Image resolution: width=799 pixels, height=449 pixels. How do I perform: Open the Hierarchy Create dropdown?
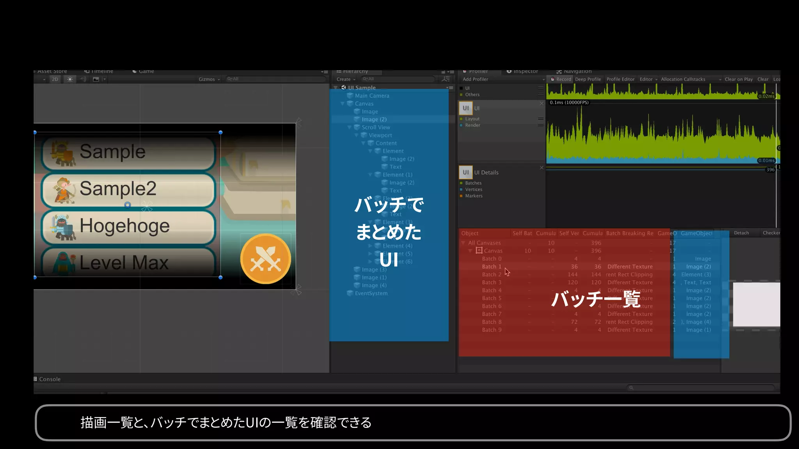346,79
